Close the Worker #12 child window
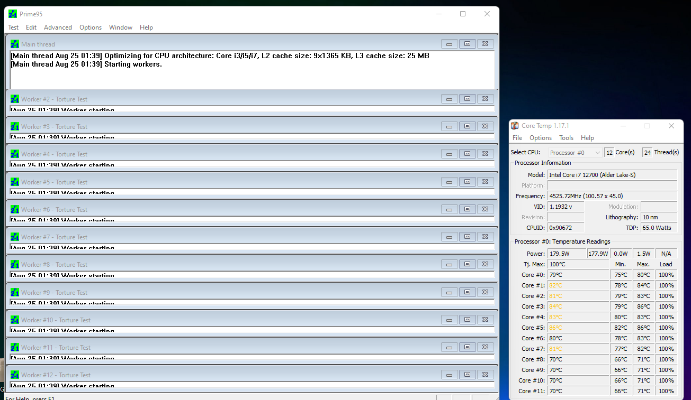This screenshot has height=400, width=691. [486, 375]
